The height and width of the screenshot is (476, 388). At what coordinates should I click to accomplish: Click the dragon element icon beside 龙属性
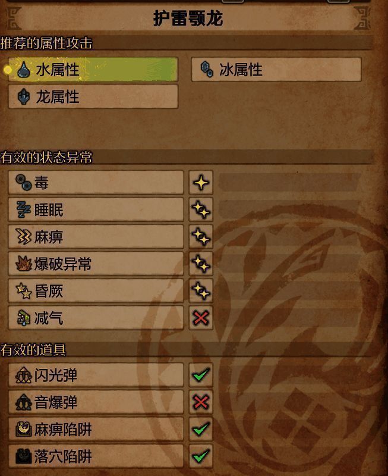coord(24,96)
